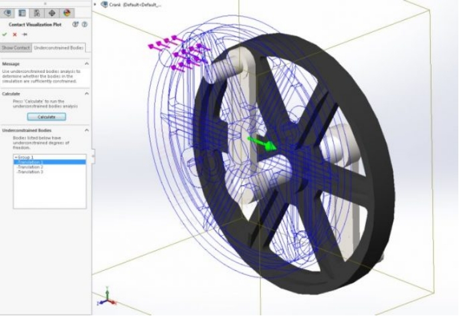Viewport: 459px width, 316px height.
Task: Select Translation 3 in the list
Action: pos(31,172)
